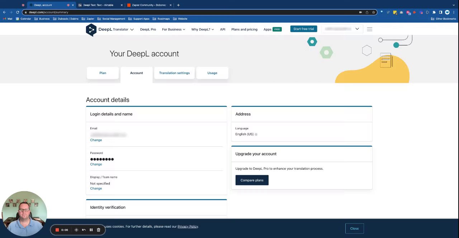Open the hamburger menu in DeepL header
This screenshot has height=238, width=459.
click(369, 29)
